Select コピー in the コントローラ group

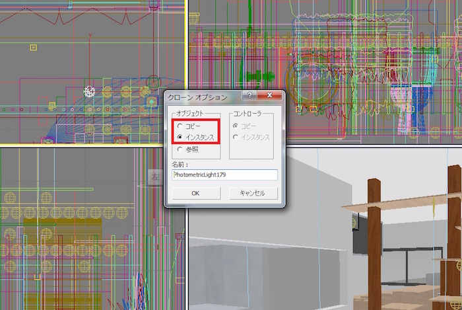(x=237, y=126)
